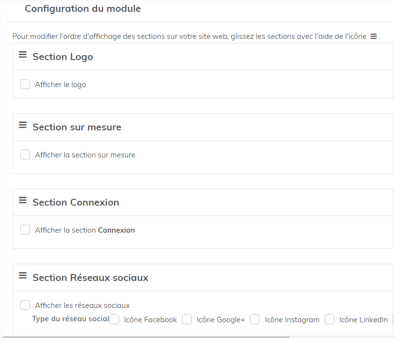Check the Icône Instagram option
The height and width of the screenshot is (338, 394).
pos(255,320)
